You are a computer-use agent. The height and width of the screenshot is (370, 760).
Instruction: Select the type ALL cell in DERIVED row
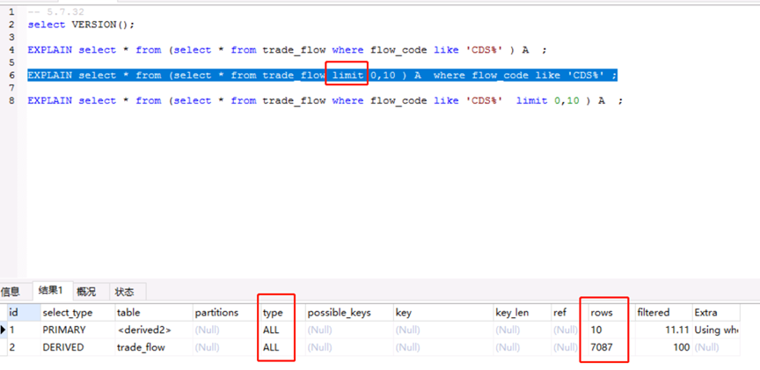[282, 347]
